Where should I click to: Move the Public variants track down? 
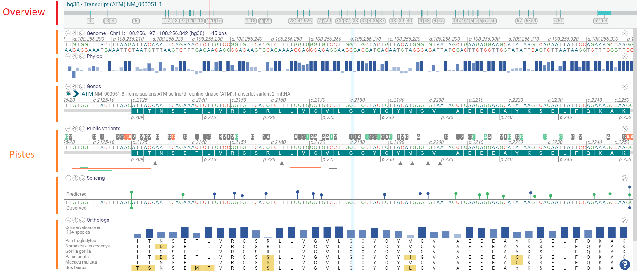point(82,129)
